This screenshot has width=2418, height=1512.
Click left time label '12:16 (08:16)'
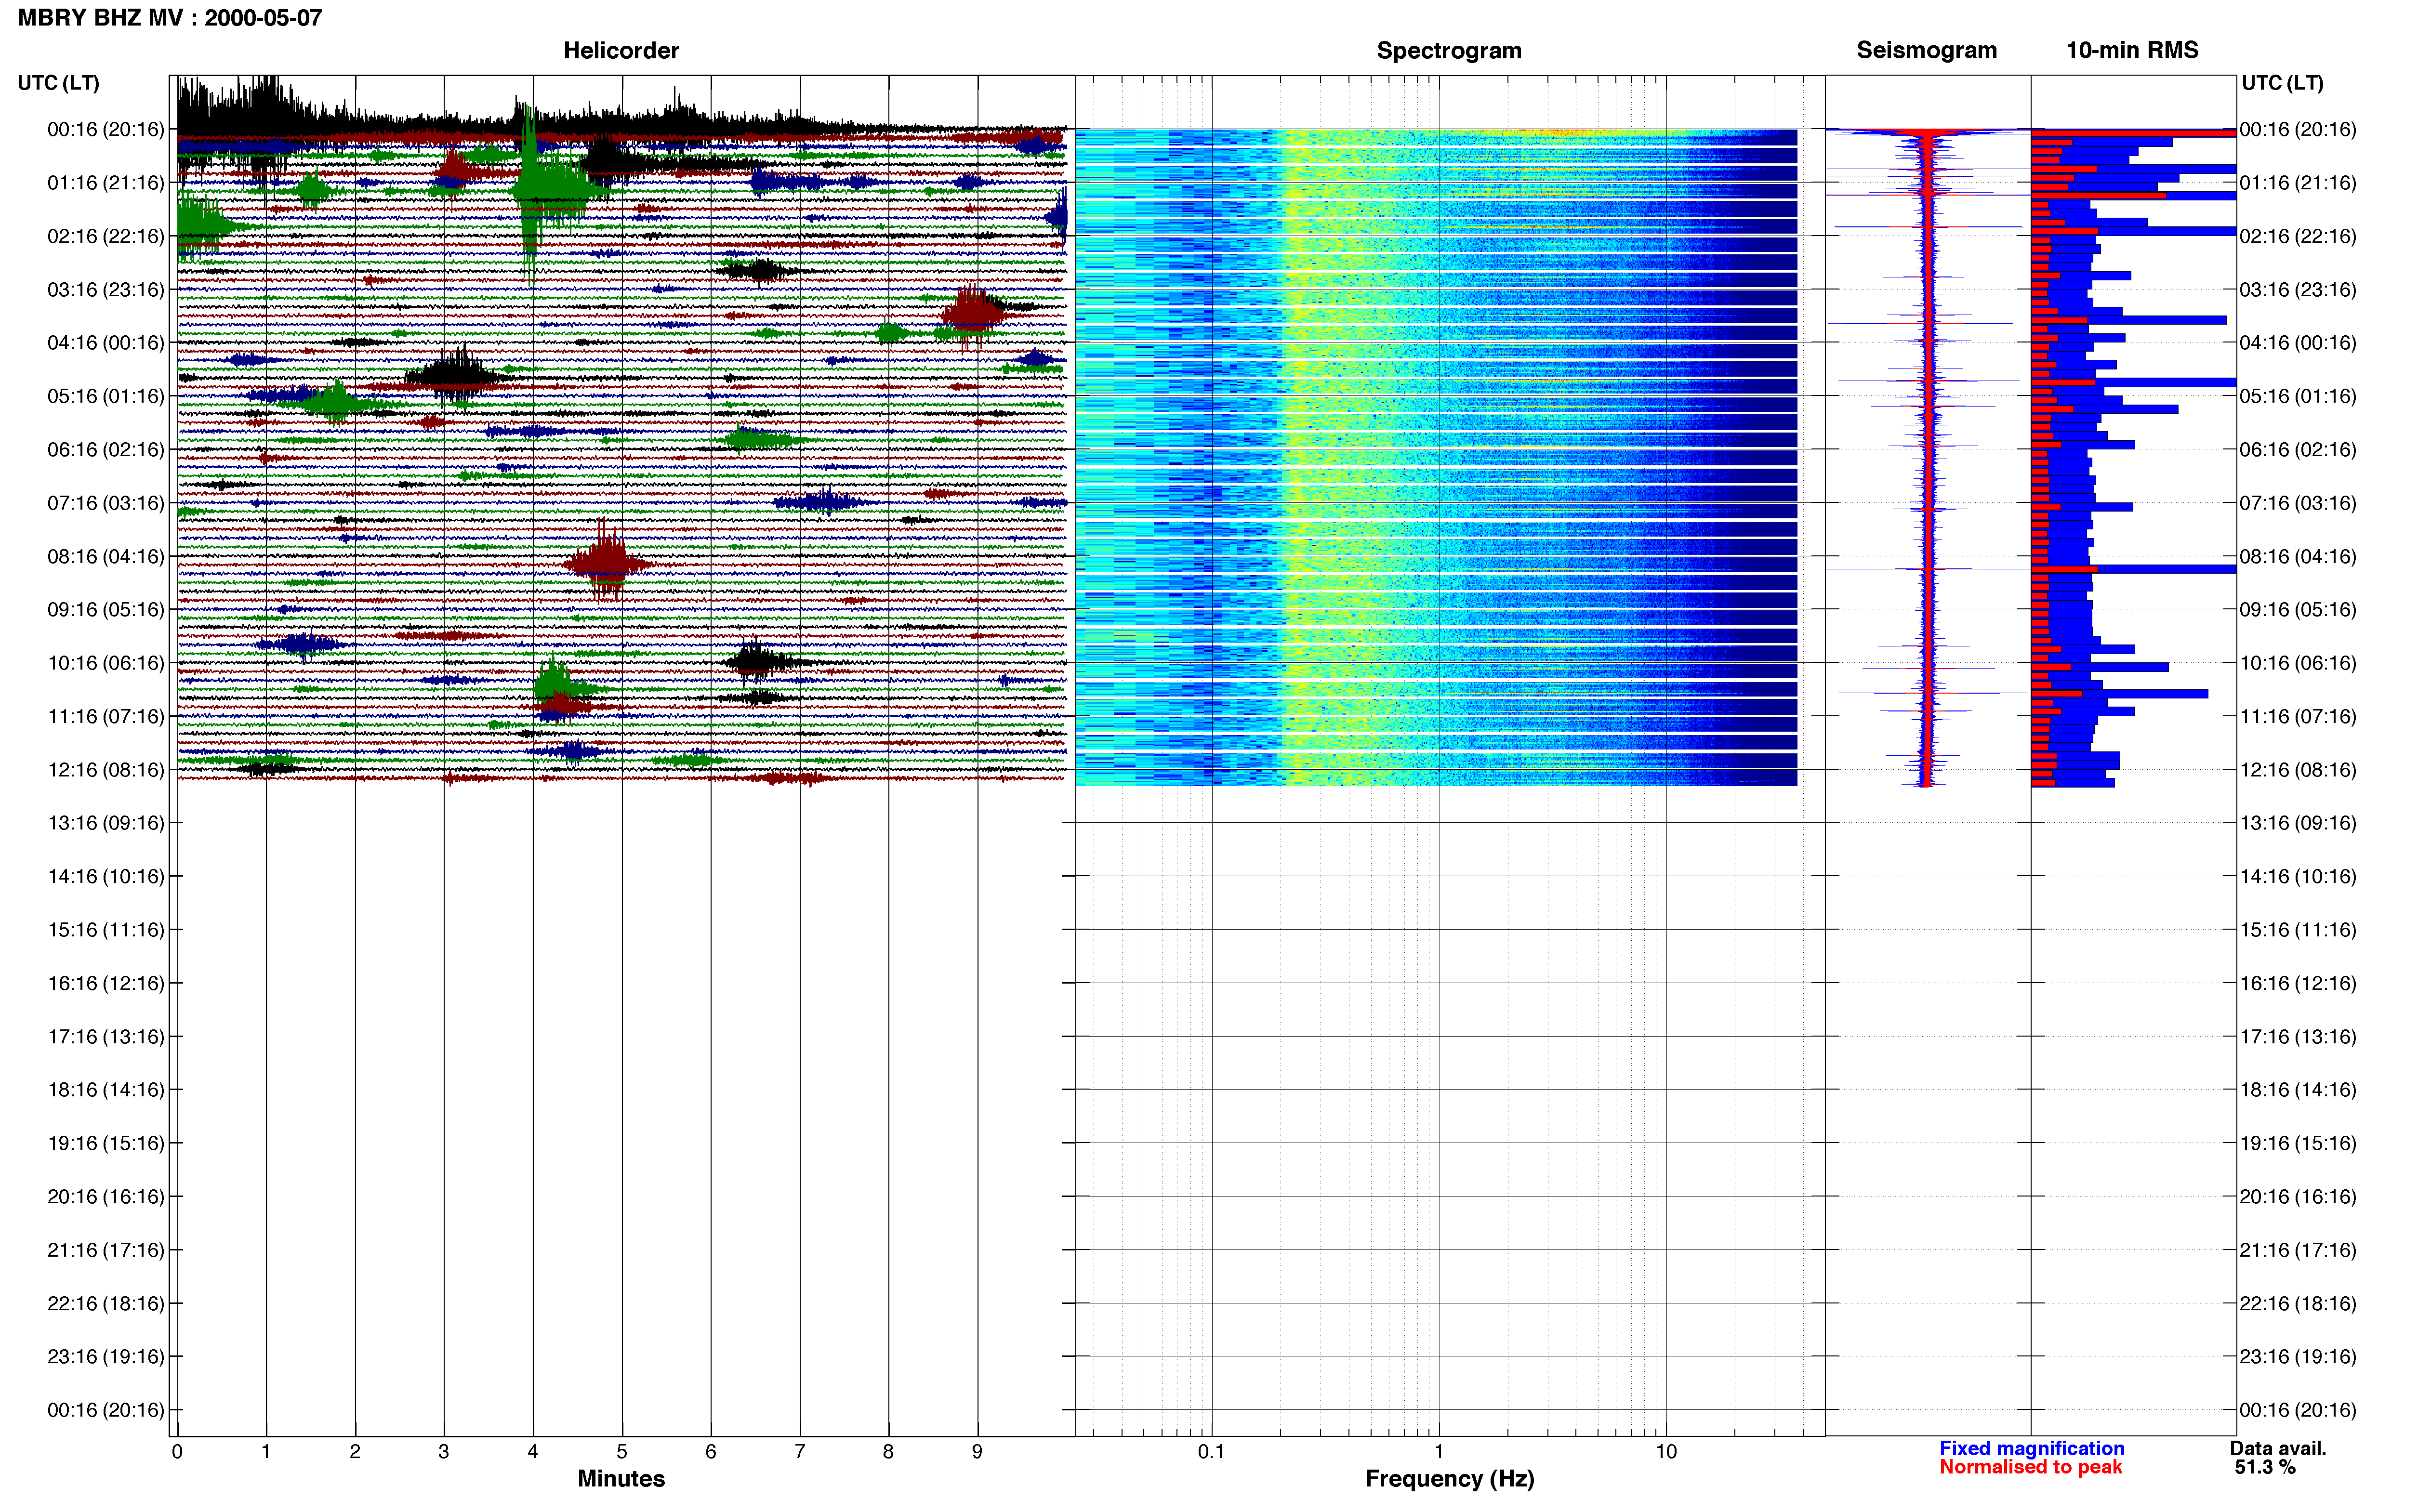click(106, 770)
